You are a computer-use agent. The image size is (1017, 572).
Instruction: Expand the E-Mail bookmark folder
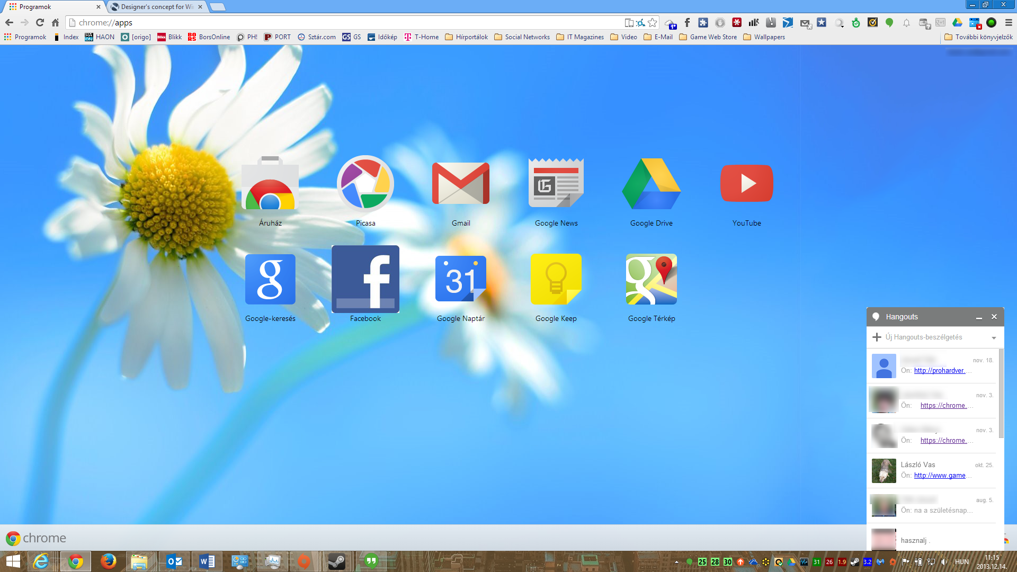pyautogui.click(x=658, y=37)
